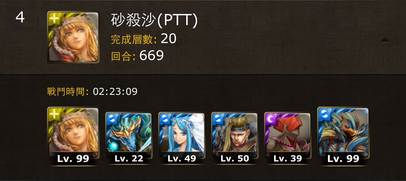The image size is (406, 181).
Task: Click the 完成層數 20 text
Action: point(144,39)
